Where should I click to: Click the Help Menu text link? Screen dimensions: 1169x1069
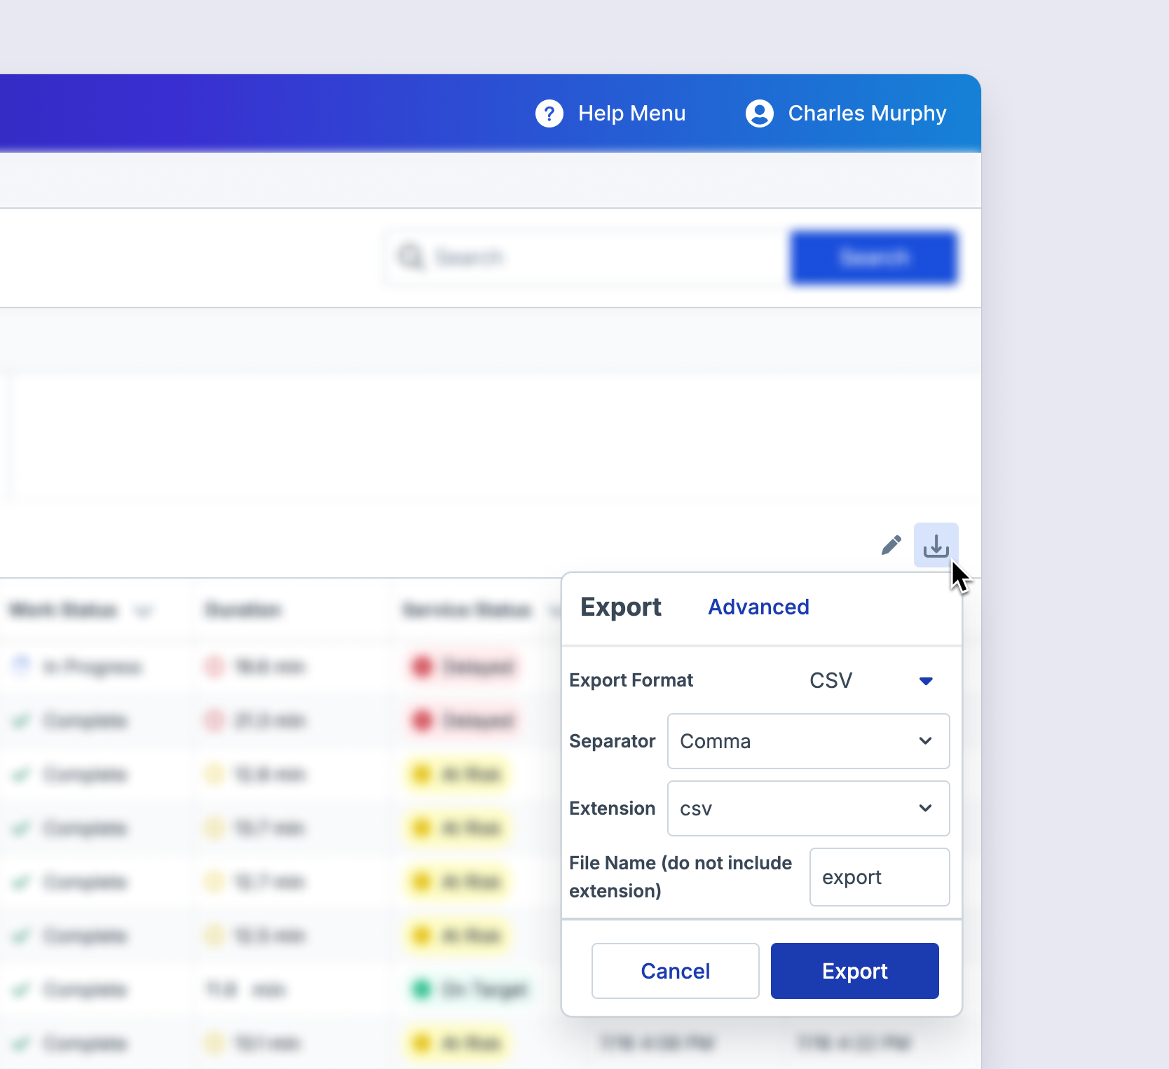click(632, 113)
